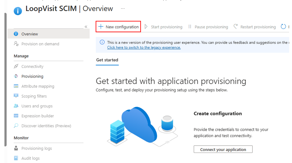Open Audit logs under Monitor
Image resolution: width=292 pixels, height=163 pixels.
(x=30, y=158)
